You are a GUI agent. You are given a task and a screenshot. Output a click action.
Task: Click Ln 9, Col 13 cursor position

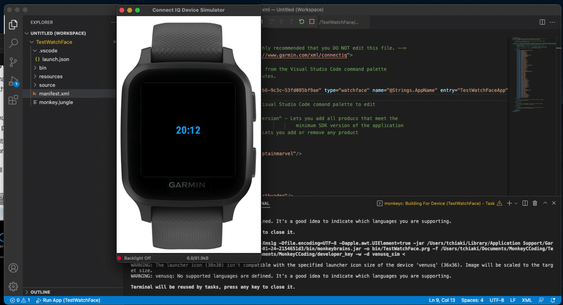click(x=442, y=300)
